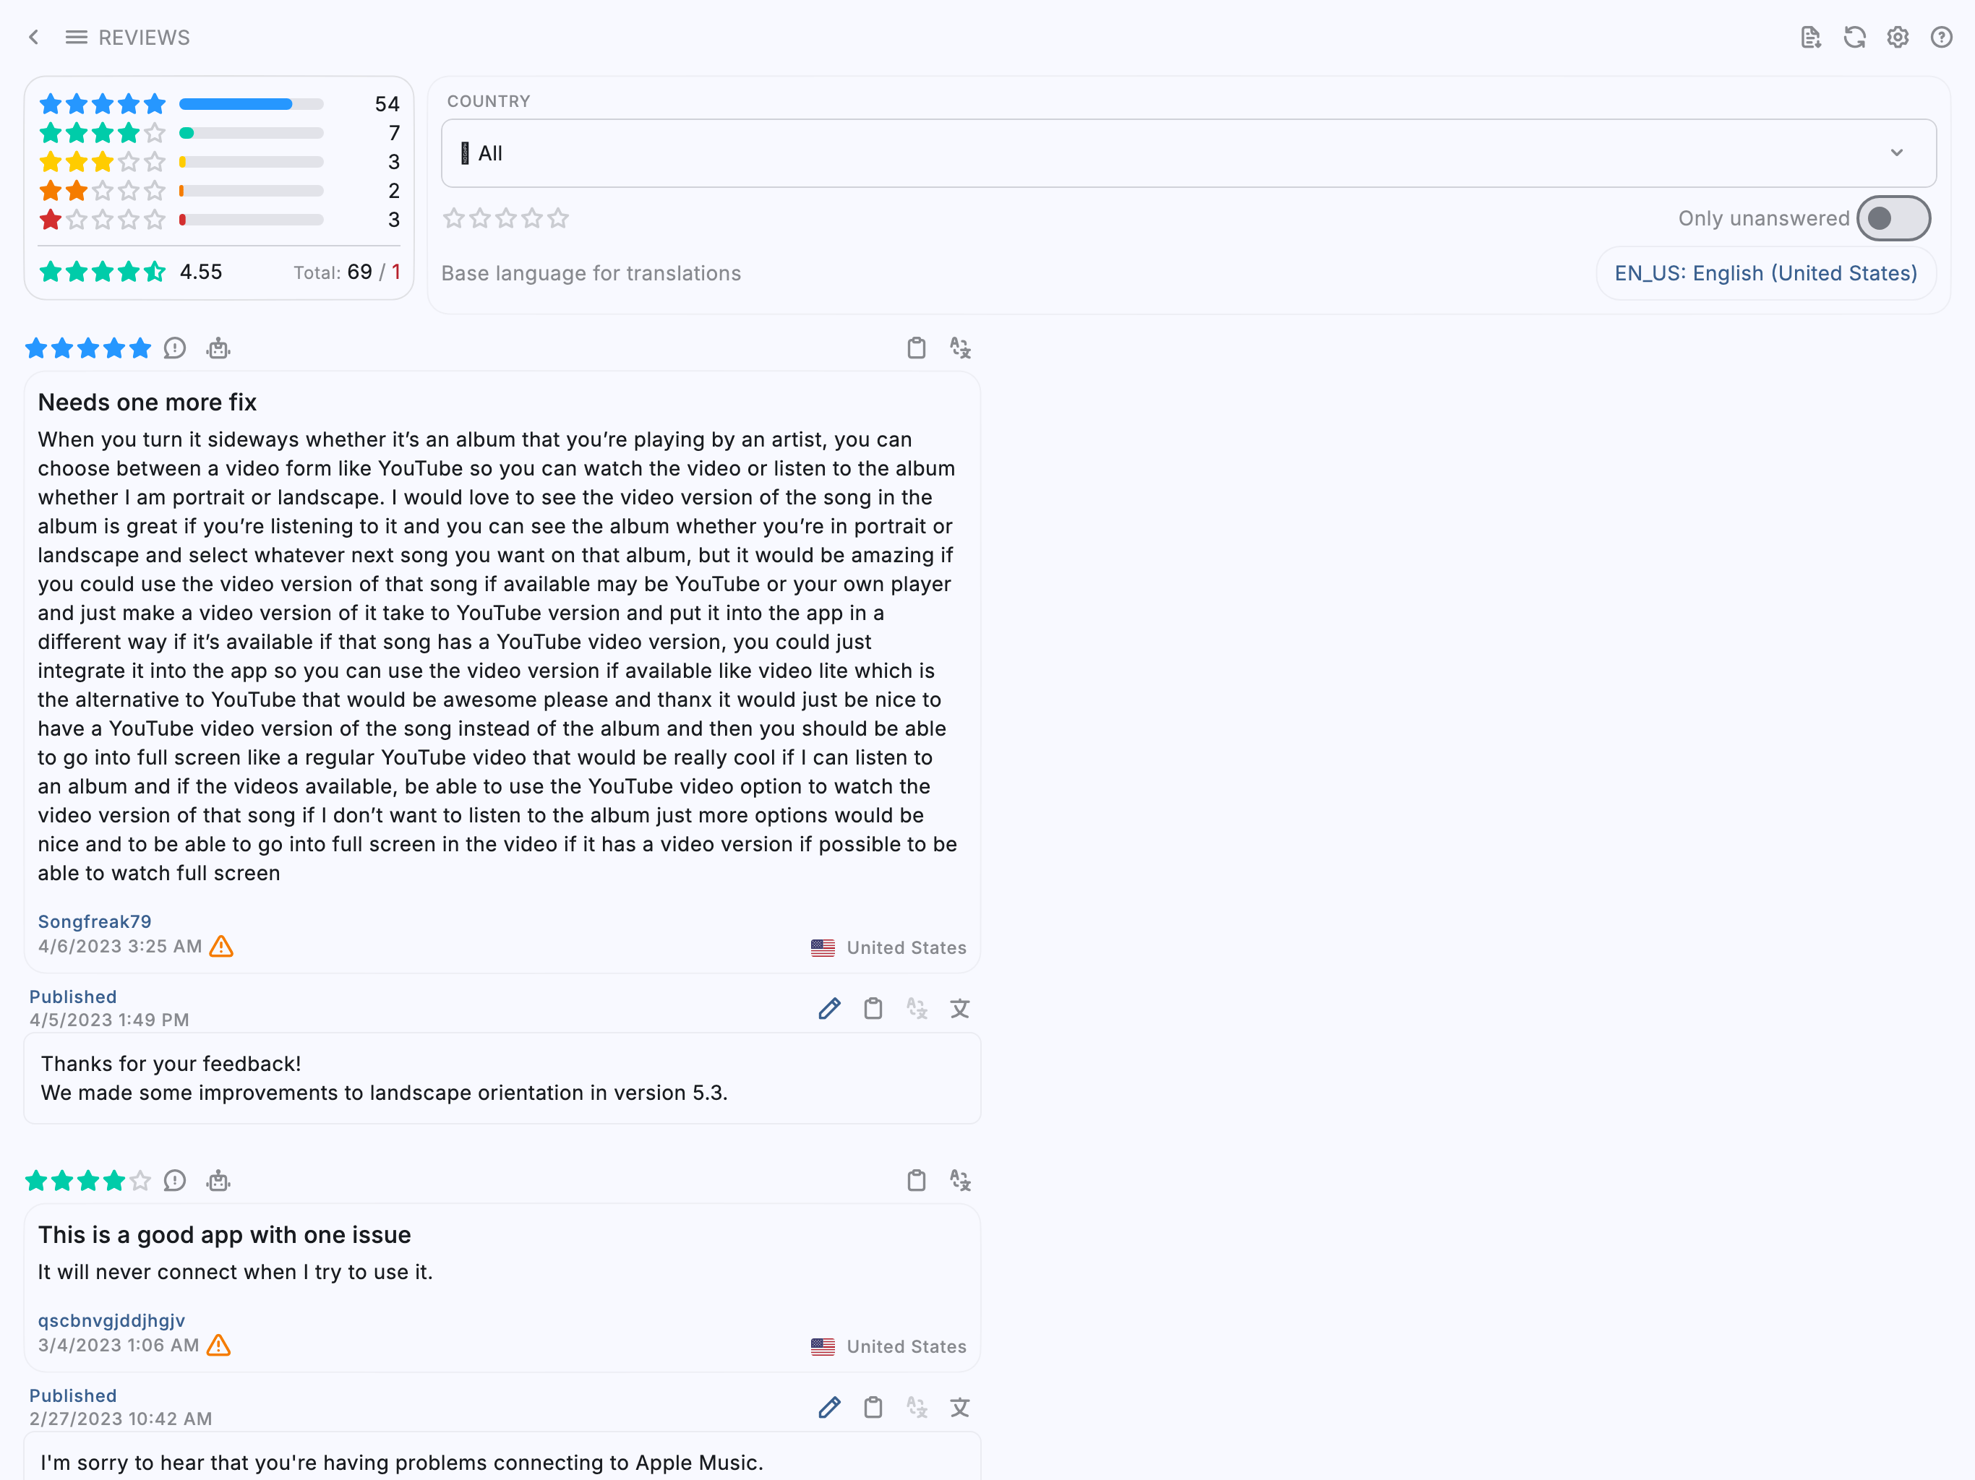1975x1480 pixels.
Task: Translate the 'Needs one more fix' review
Action: tap(960, 348)
